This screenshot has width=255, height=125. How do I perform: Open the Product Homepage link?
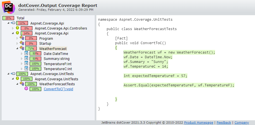click(199, 123)
